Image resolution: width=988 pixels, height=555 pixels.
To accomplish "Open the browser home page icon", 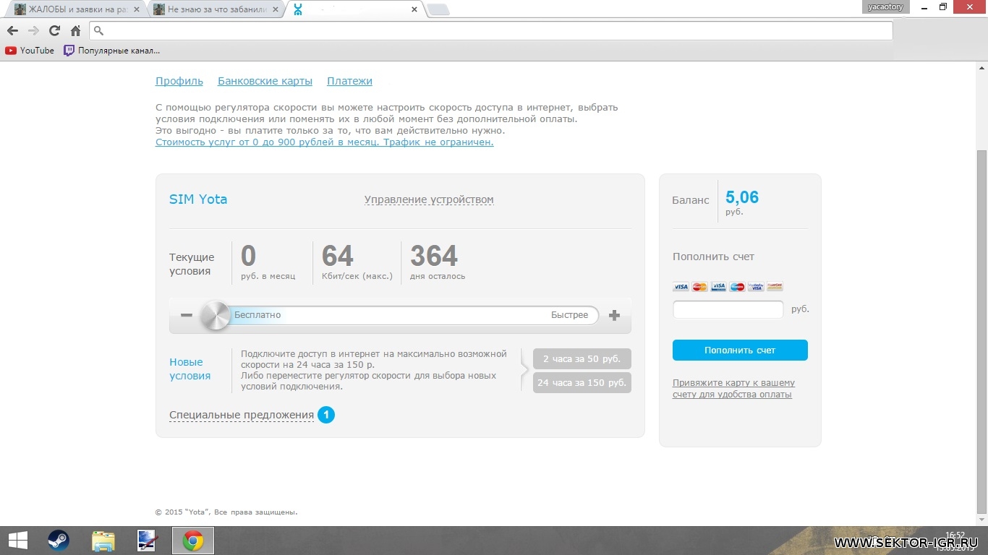I will coord(75,30).
